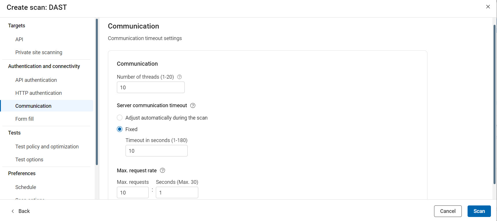
Task: Open help tooltip for Number of threads
Action: click(179, 77)
